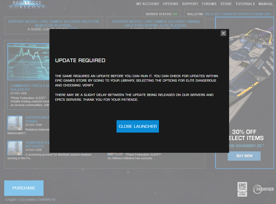Click the Buy Now button
The image size is (276, 204).
pos(244,156)
